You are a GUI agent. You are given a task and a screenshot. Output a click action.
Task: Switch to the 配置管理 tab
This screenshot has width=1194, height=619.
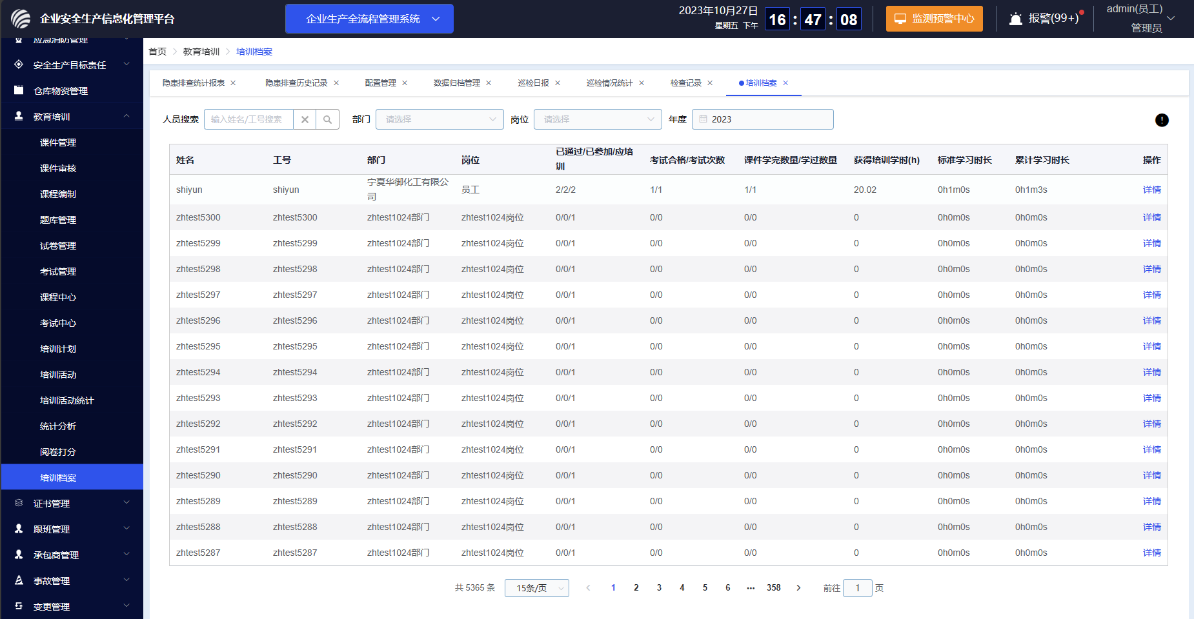click(381, 83)
